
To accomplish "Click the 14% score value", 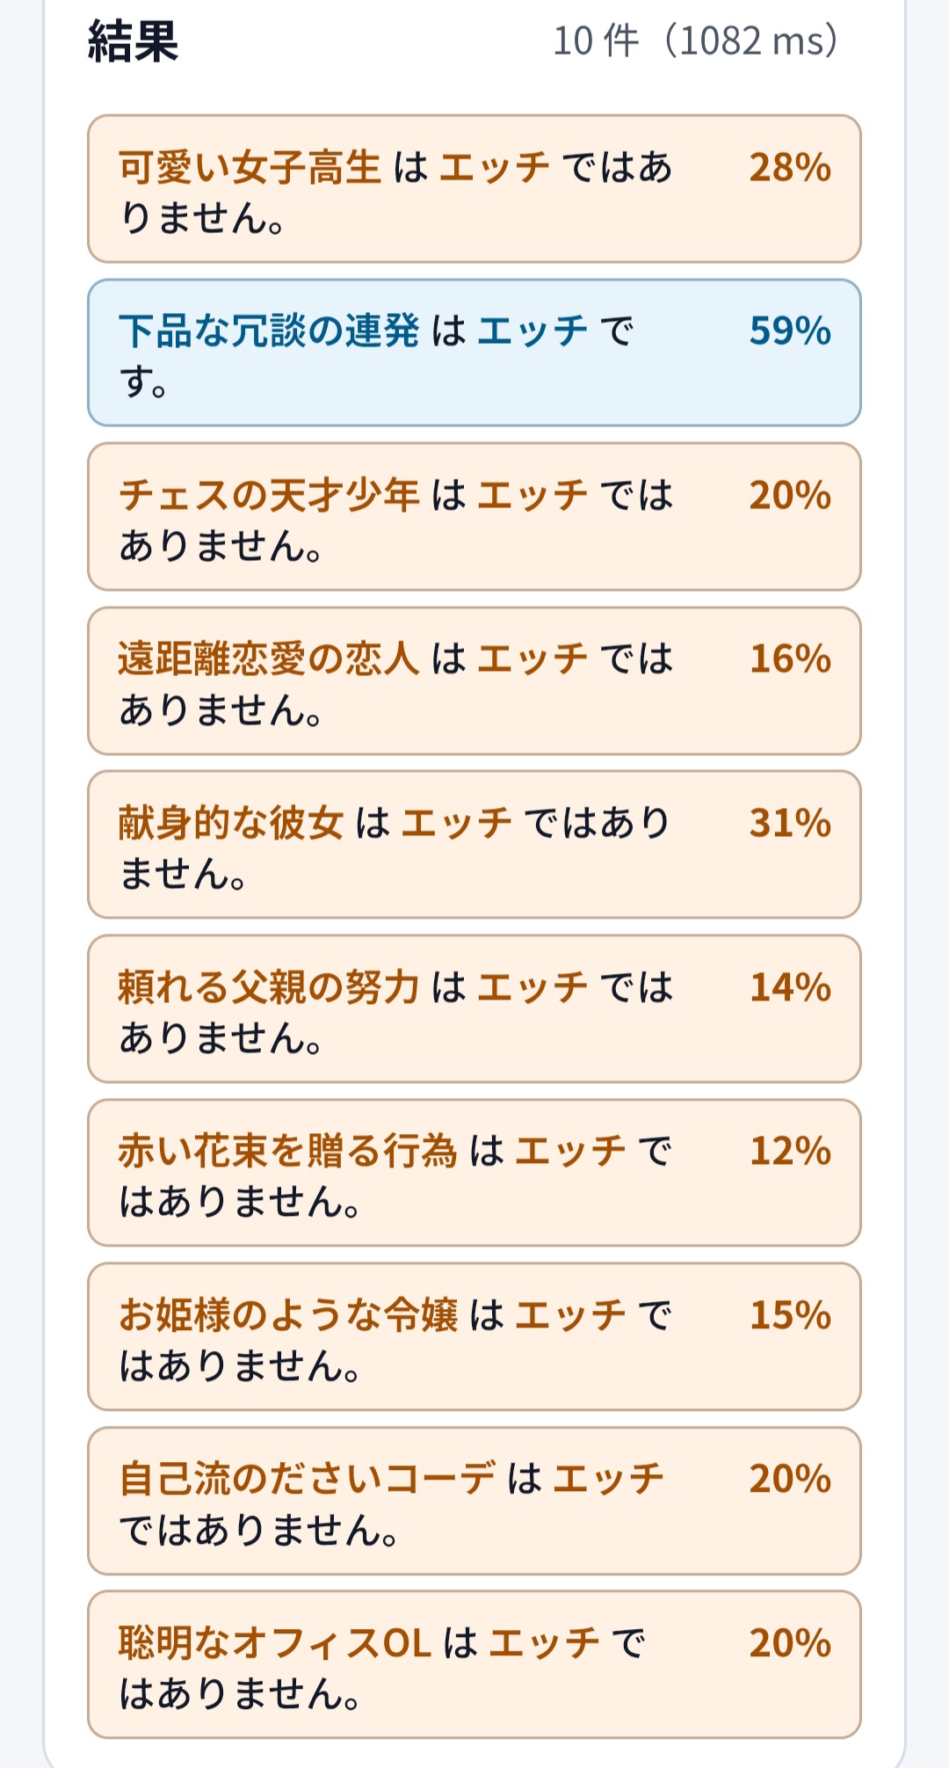I will coord(790,987).
